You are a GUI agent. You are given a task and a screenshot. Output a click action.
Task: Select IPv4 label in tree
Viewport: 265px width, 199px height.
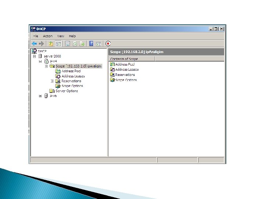coord(53,61)
